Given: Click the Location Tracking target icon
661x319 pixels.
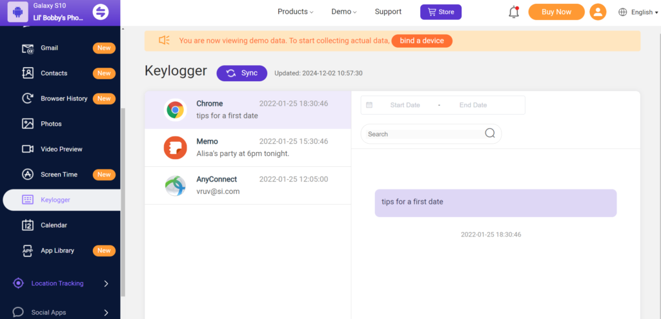Looking at the screenshot, I should click(18, 283).
